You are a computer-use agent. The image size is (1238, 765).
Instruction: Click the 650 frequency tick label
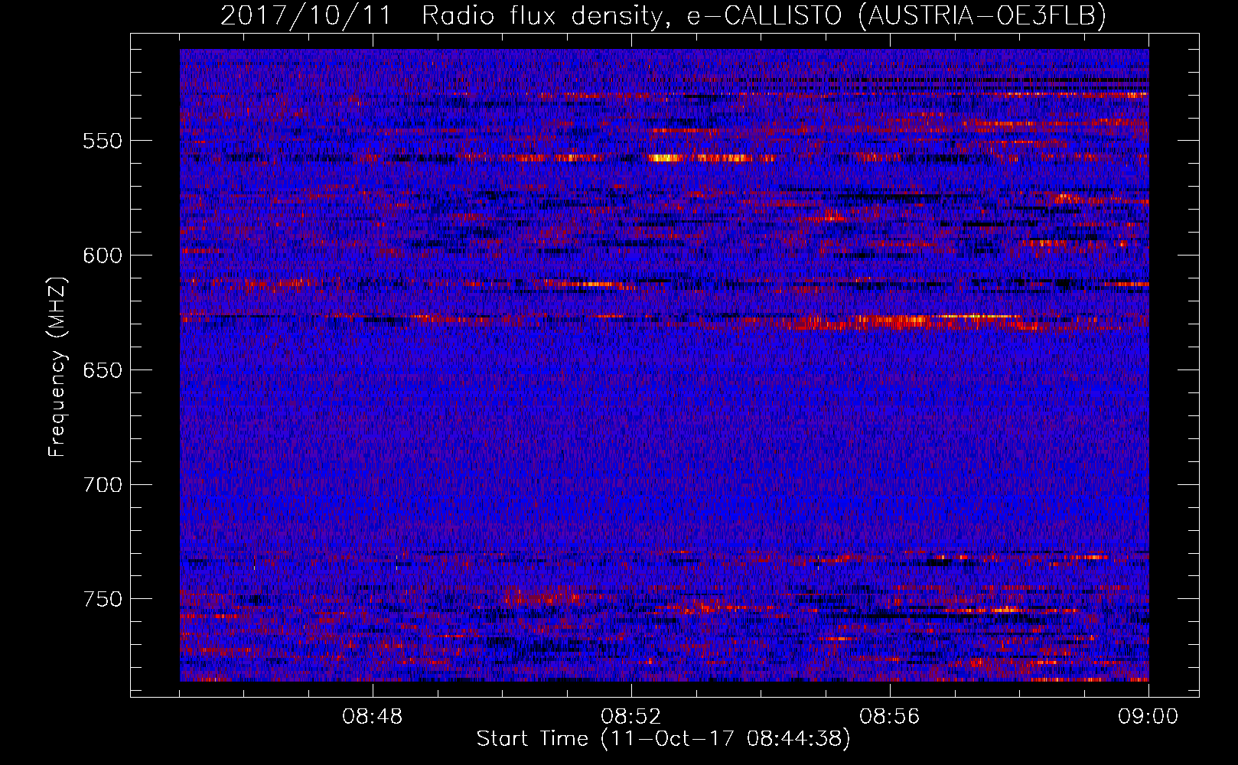tap(103, 370)
